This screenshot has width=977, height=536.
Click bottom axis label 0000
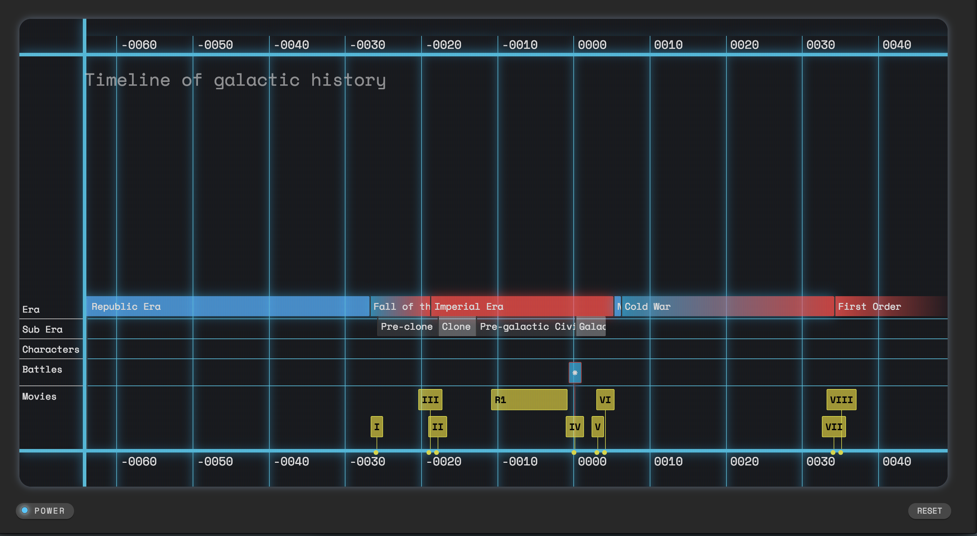592,462
